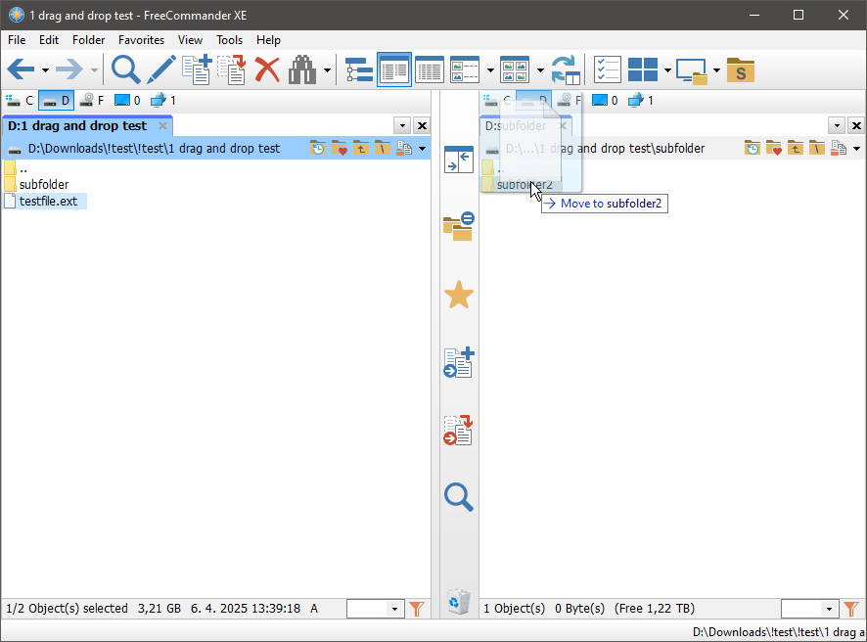This screenshot has width=867, height=642.
Task: Click the Synchronize folders icon
Action: pyautogui.click(x=565, y=69)
